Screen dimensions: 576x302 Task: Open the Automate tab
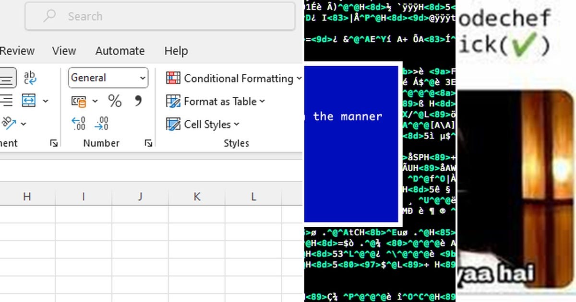point(120,51)
